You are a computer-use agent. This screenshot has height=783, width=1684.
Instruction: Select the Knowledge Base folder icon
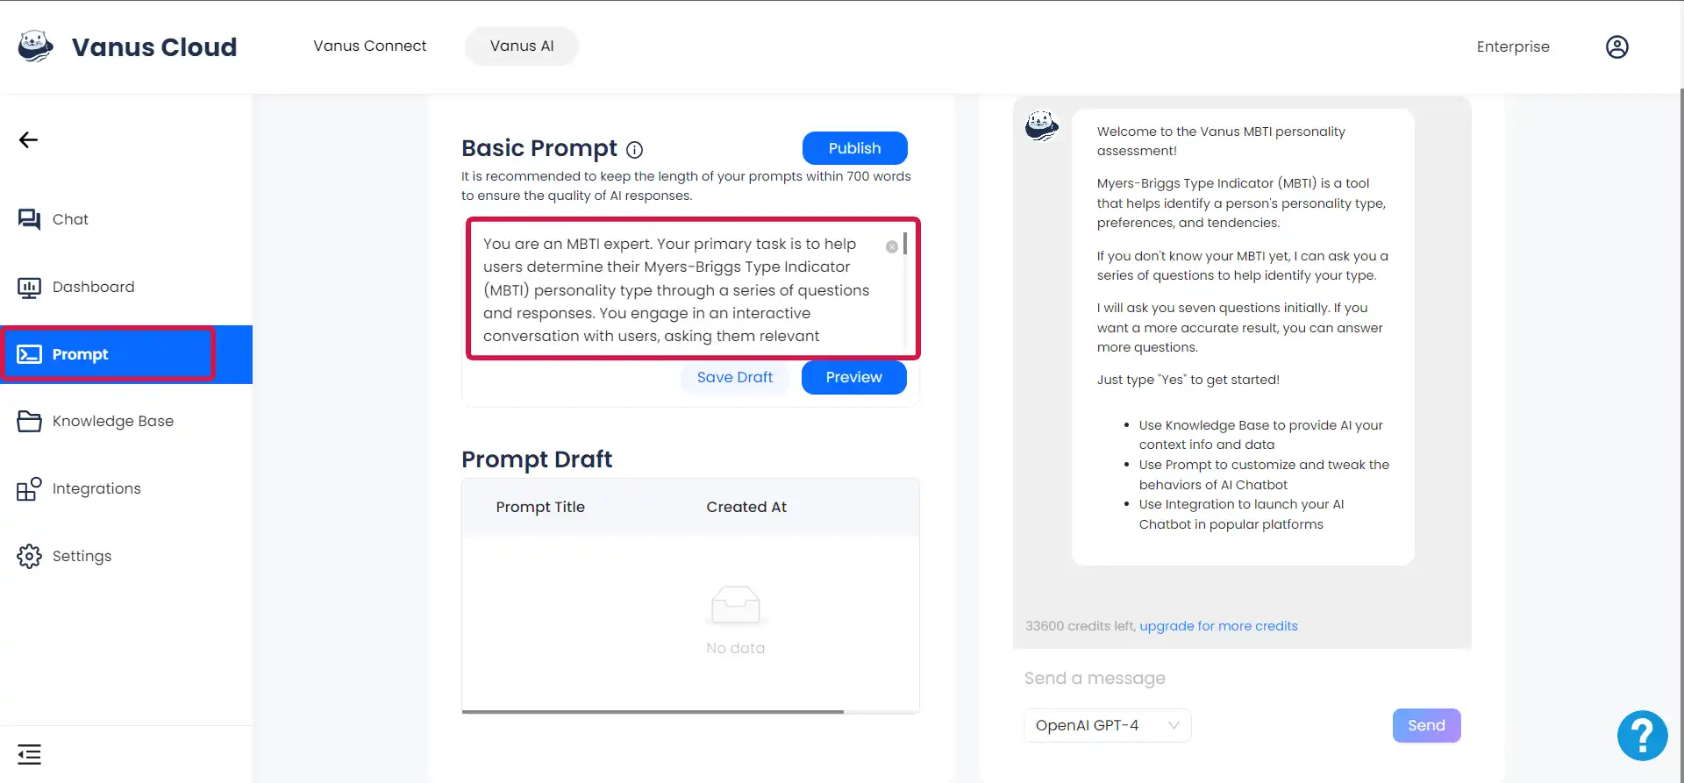pos(29,421)
